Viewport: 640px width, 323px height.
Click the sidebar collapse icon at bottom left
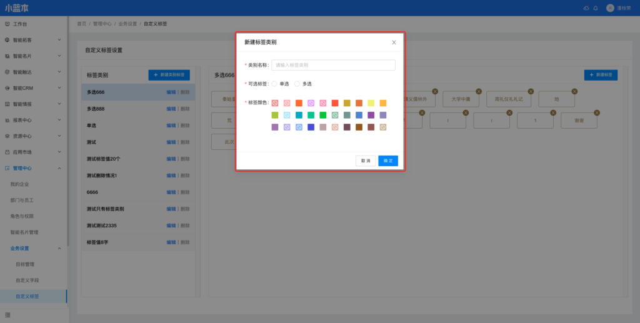[7, 314]
